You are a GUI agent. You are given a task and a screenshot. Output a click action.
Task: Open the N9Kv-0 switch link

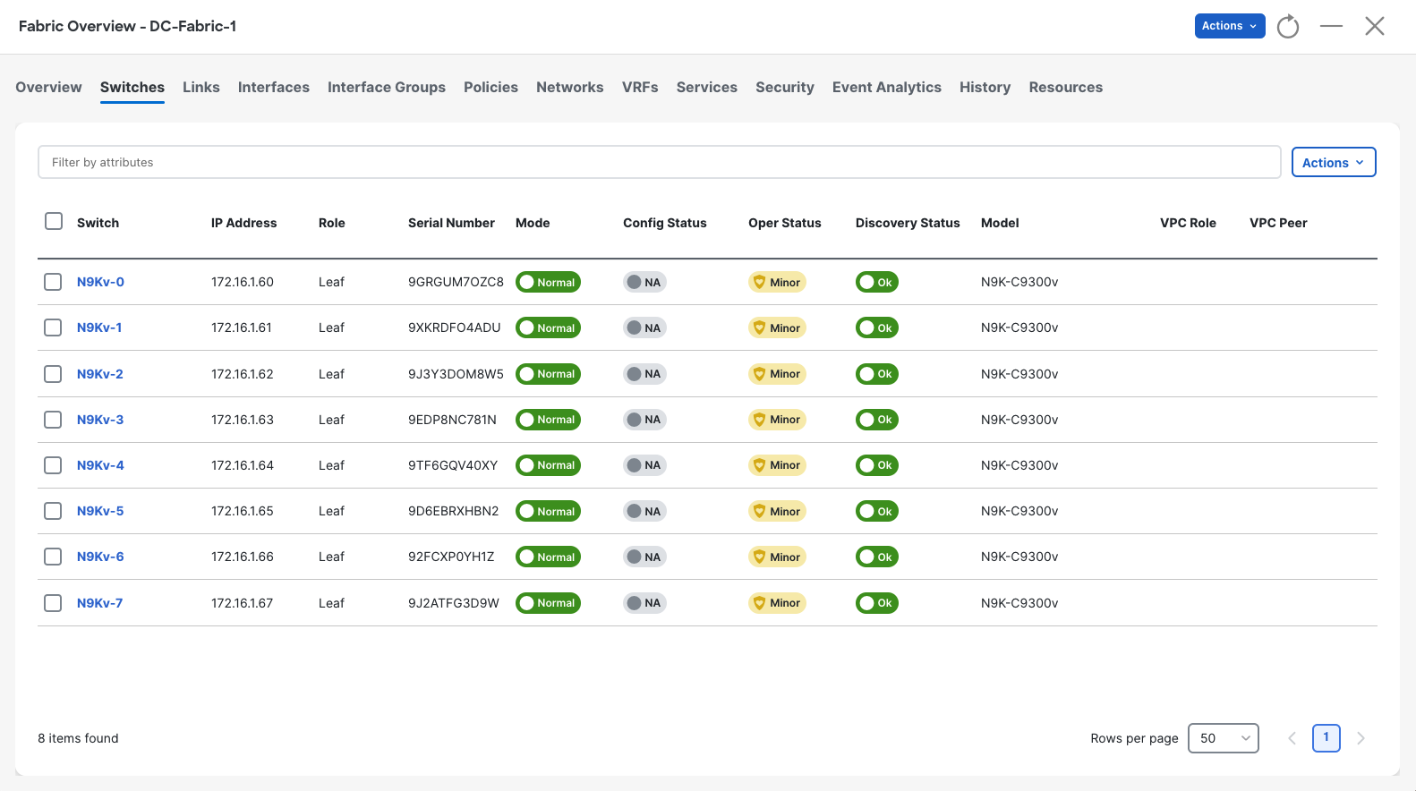tap(100, 282)
